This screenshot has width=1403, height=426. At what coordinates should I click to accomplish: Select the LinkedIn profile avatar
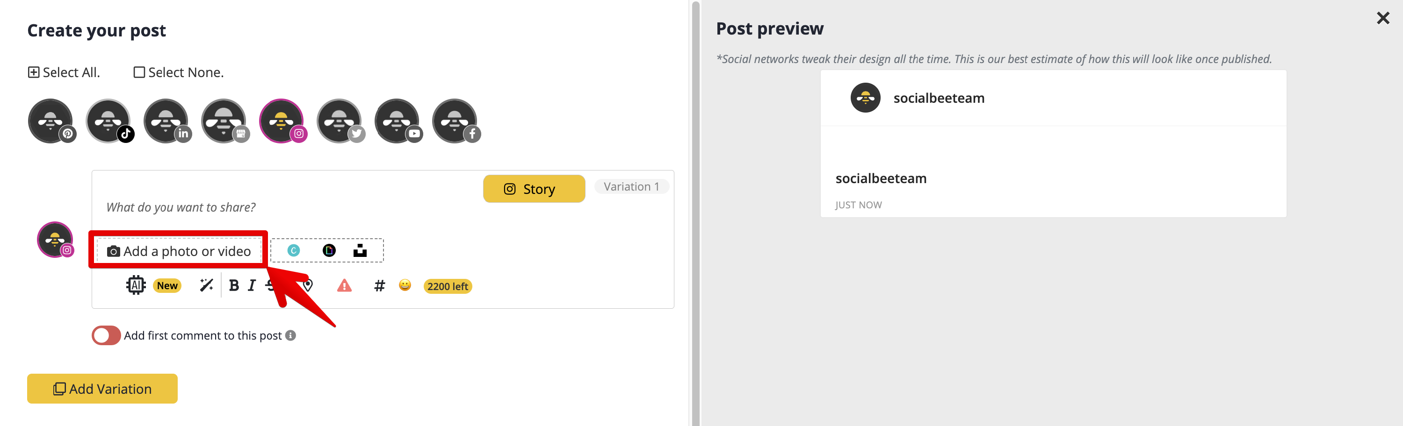(166, 121)
